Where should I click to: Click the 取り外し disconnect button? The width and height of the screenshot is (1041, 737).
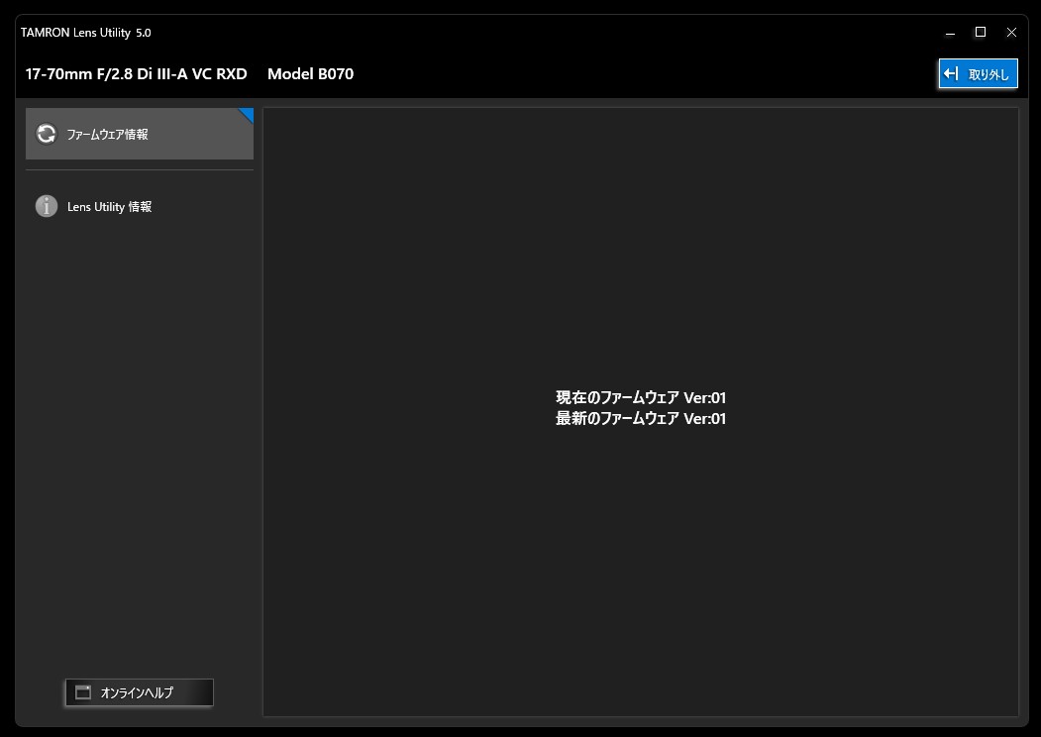[978, 73]
